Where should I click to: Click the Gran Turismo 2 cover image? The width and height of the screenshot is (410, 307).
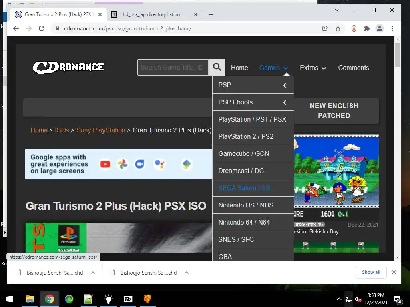[x=119, y=237]
